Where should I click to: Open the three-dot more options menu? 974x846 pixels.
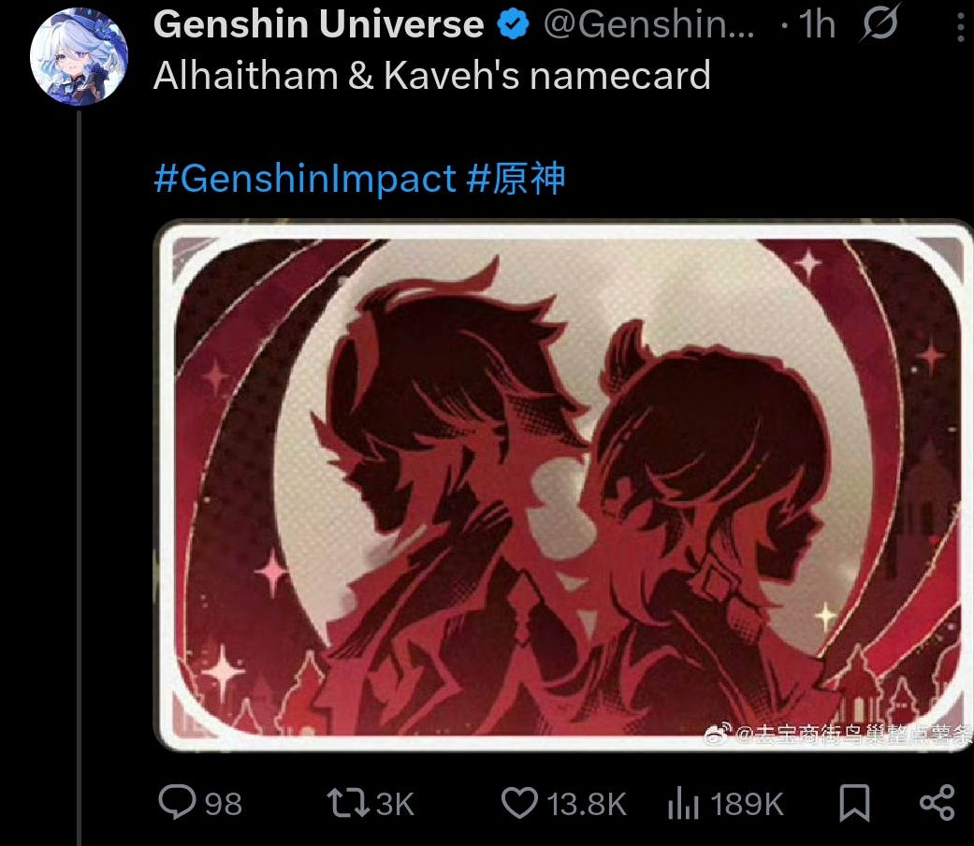[960, 25]
